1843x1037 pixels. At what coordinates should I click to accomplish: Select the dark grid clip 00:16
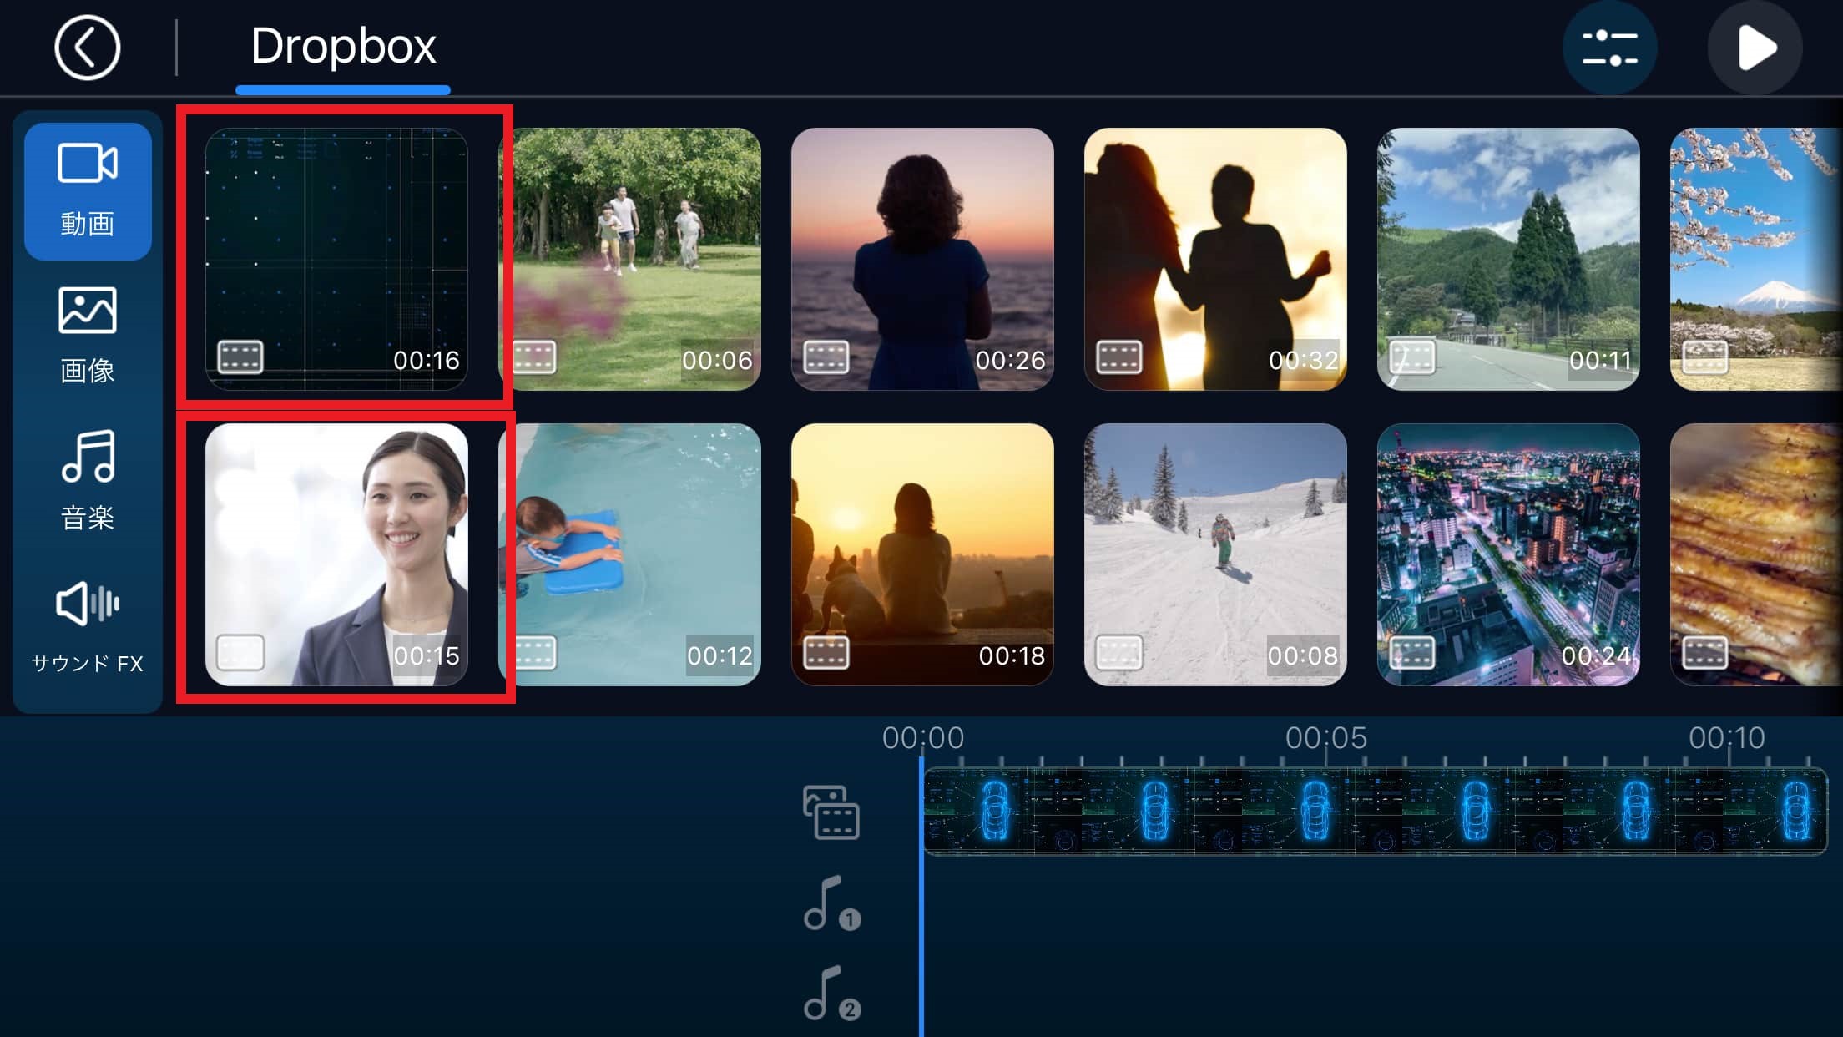(x=336, y=259)
